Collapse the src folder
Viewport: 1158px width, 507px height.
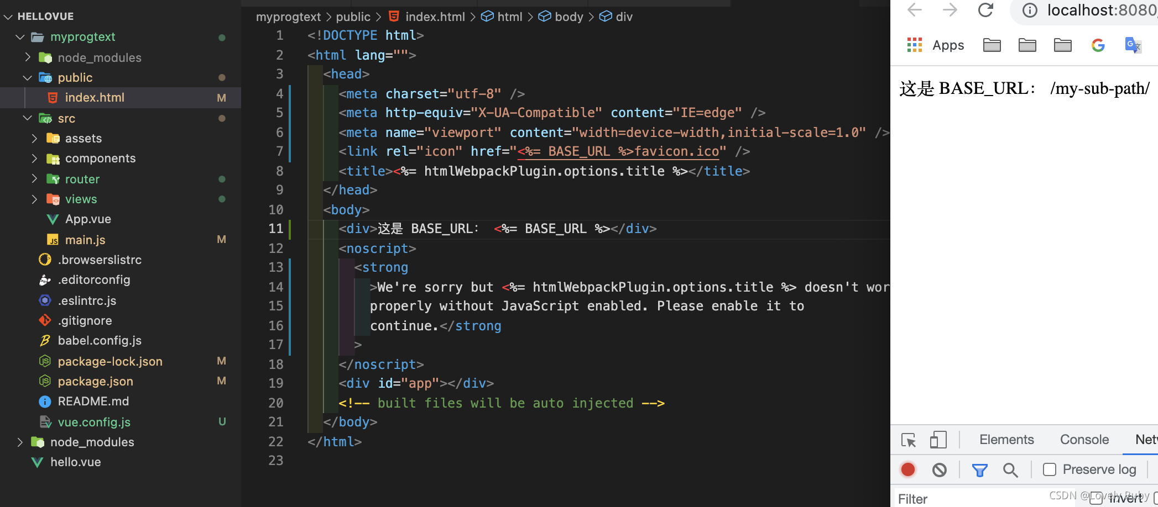[28, 118]
